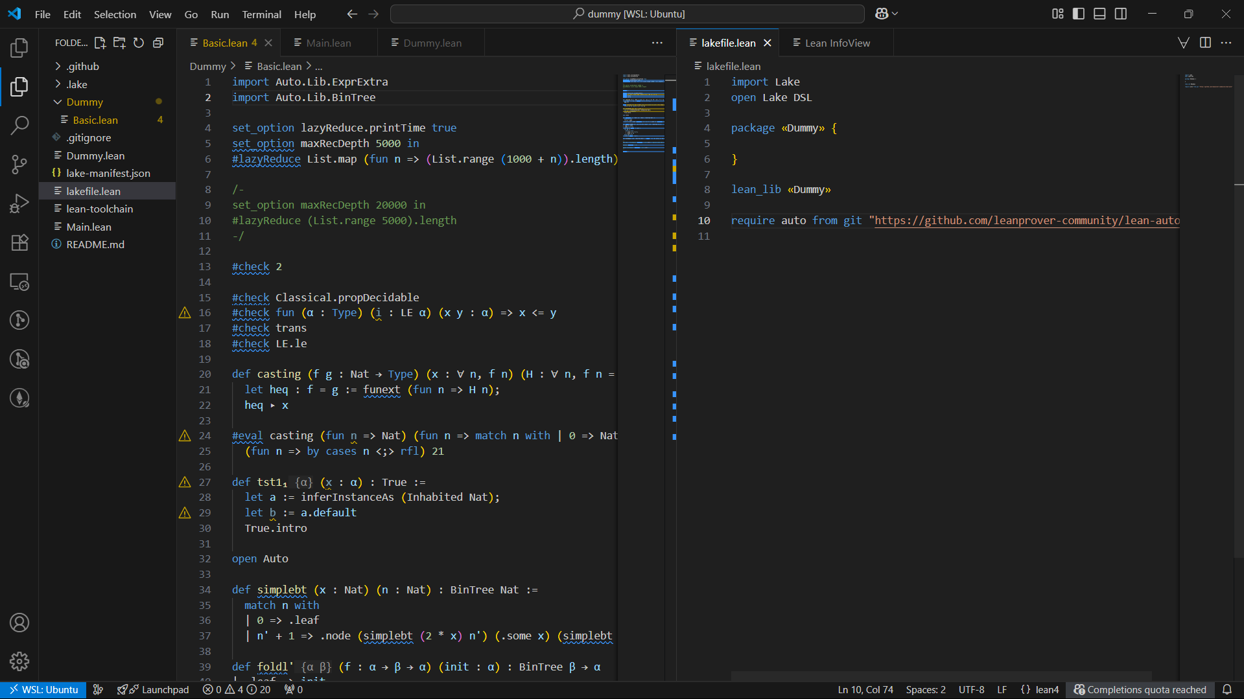This screenshot has height=699, width=1244.
Task: Open the Manage settings gear
Action: [x=19, y=661]
